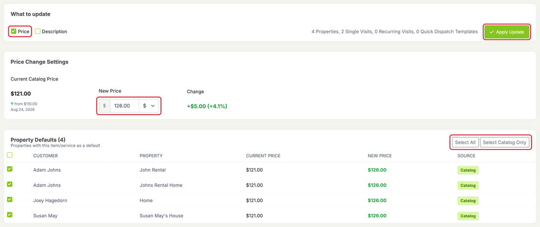The height and width of the screenshot is (227, 540).
Task: Click the CUSTOMER column header
Action: pyautogui.click(x=45, y=155)
